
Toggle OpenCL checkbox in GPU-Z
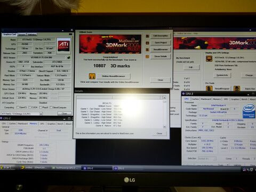pos(18,107)
